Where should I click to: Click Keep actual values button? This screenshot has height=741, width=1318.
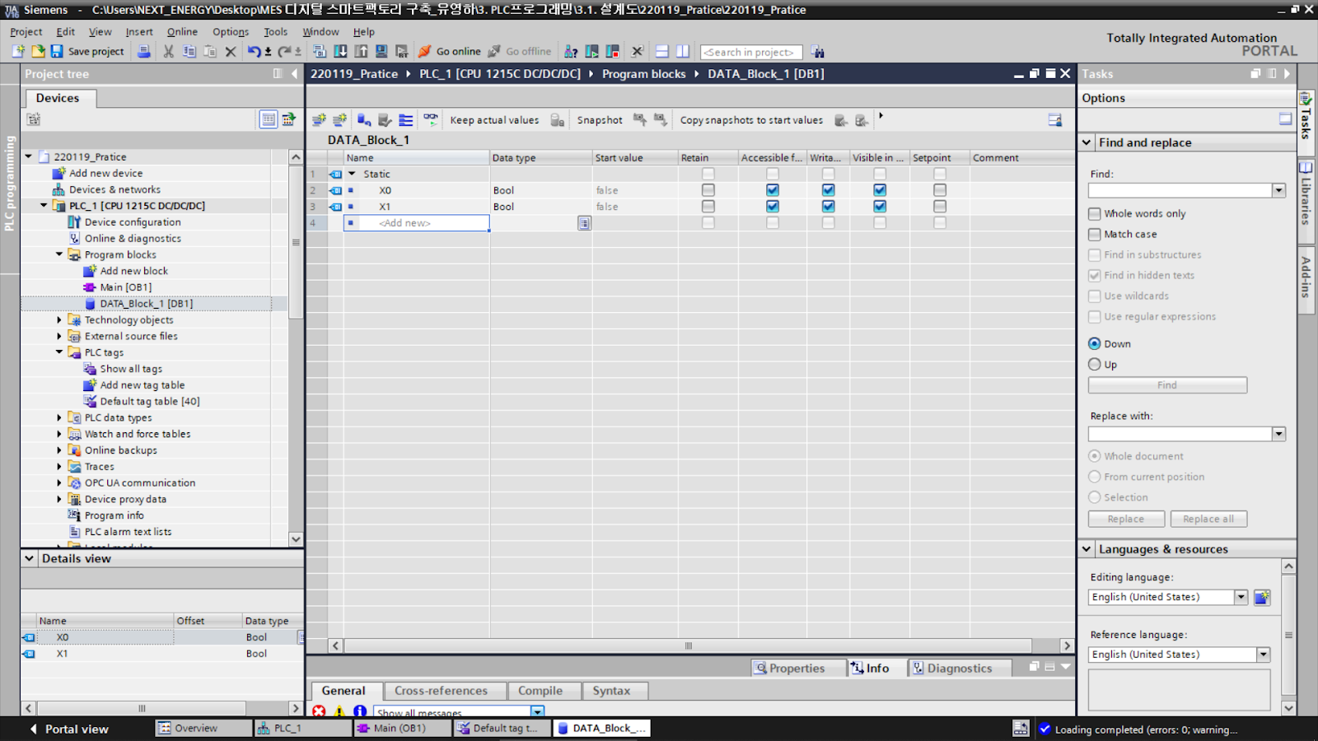click(x=494, y=120)
